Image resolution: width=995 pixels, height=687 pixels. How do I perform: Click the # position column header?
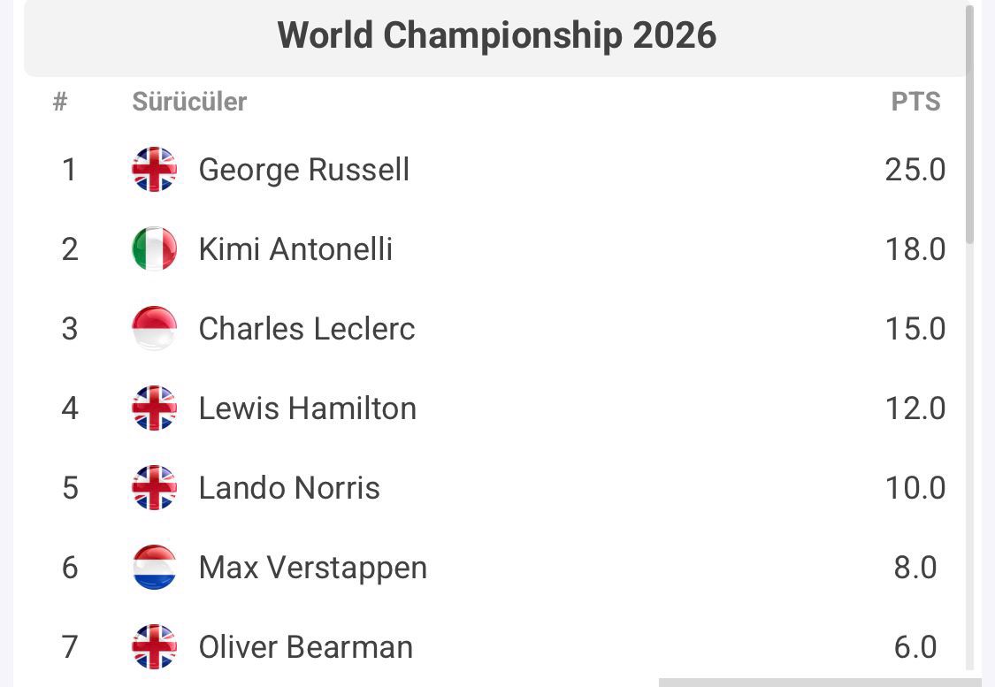60,102
